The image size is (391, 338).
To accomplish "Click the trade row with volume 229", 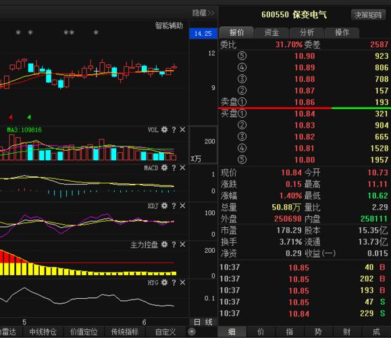I will click(304, 314).
